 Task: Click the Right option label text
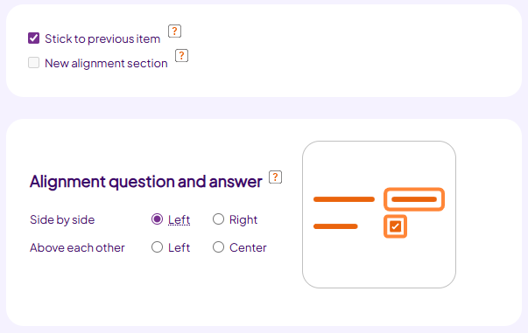tap(243, 219)
